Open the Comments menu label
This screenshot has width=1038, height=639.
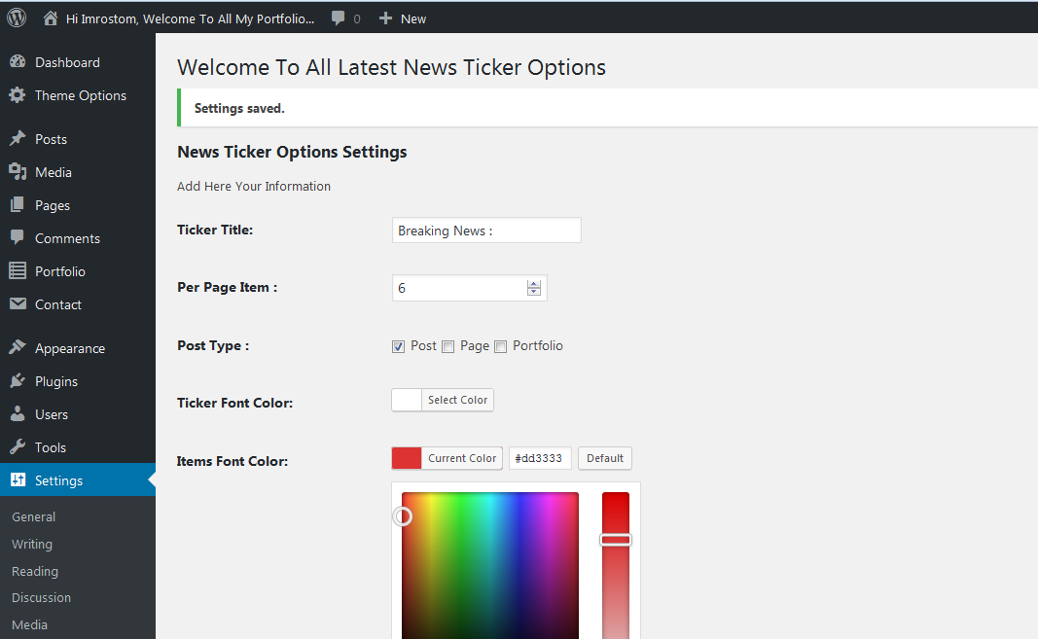click(67, 238)
